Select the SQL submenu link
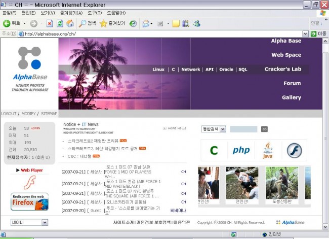The image size is (329, 239). point(243,70)
